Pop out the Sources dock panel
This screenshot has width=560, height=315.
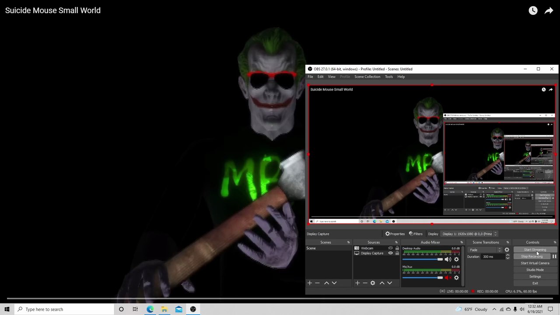pyautogui.click(x=396, y=242)
